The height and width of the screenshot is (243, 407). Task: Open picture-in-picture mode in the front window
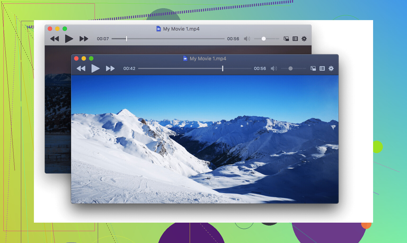[313, 68]
